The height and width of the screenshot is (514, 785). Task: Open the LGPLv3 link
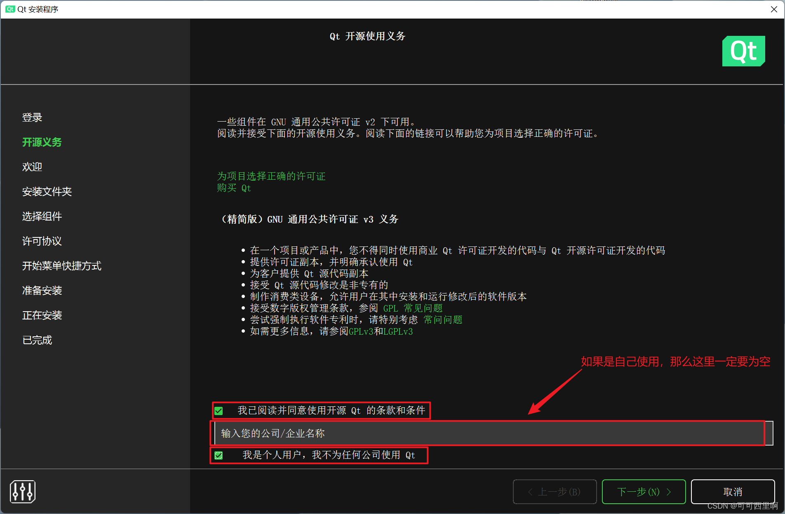(398, 331)
